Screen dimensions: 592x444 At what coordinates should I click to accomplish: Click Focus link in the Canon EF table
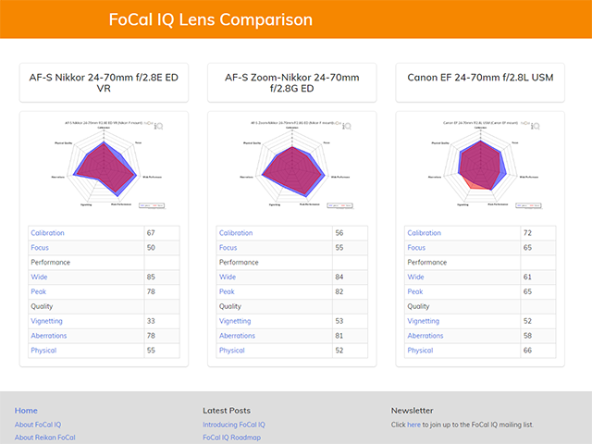click(x=416, y=248)
